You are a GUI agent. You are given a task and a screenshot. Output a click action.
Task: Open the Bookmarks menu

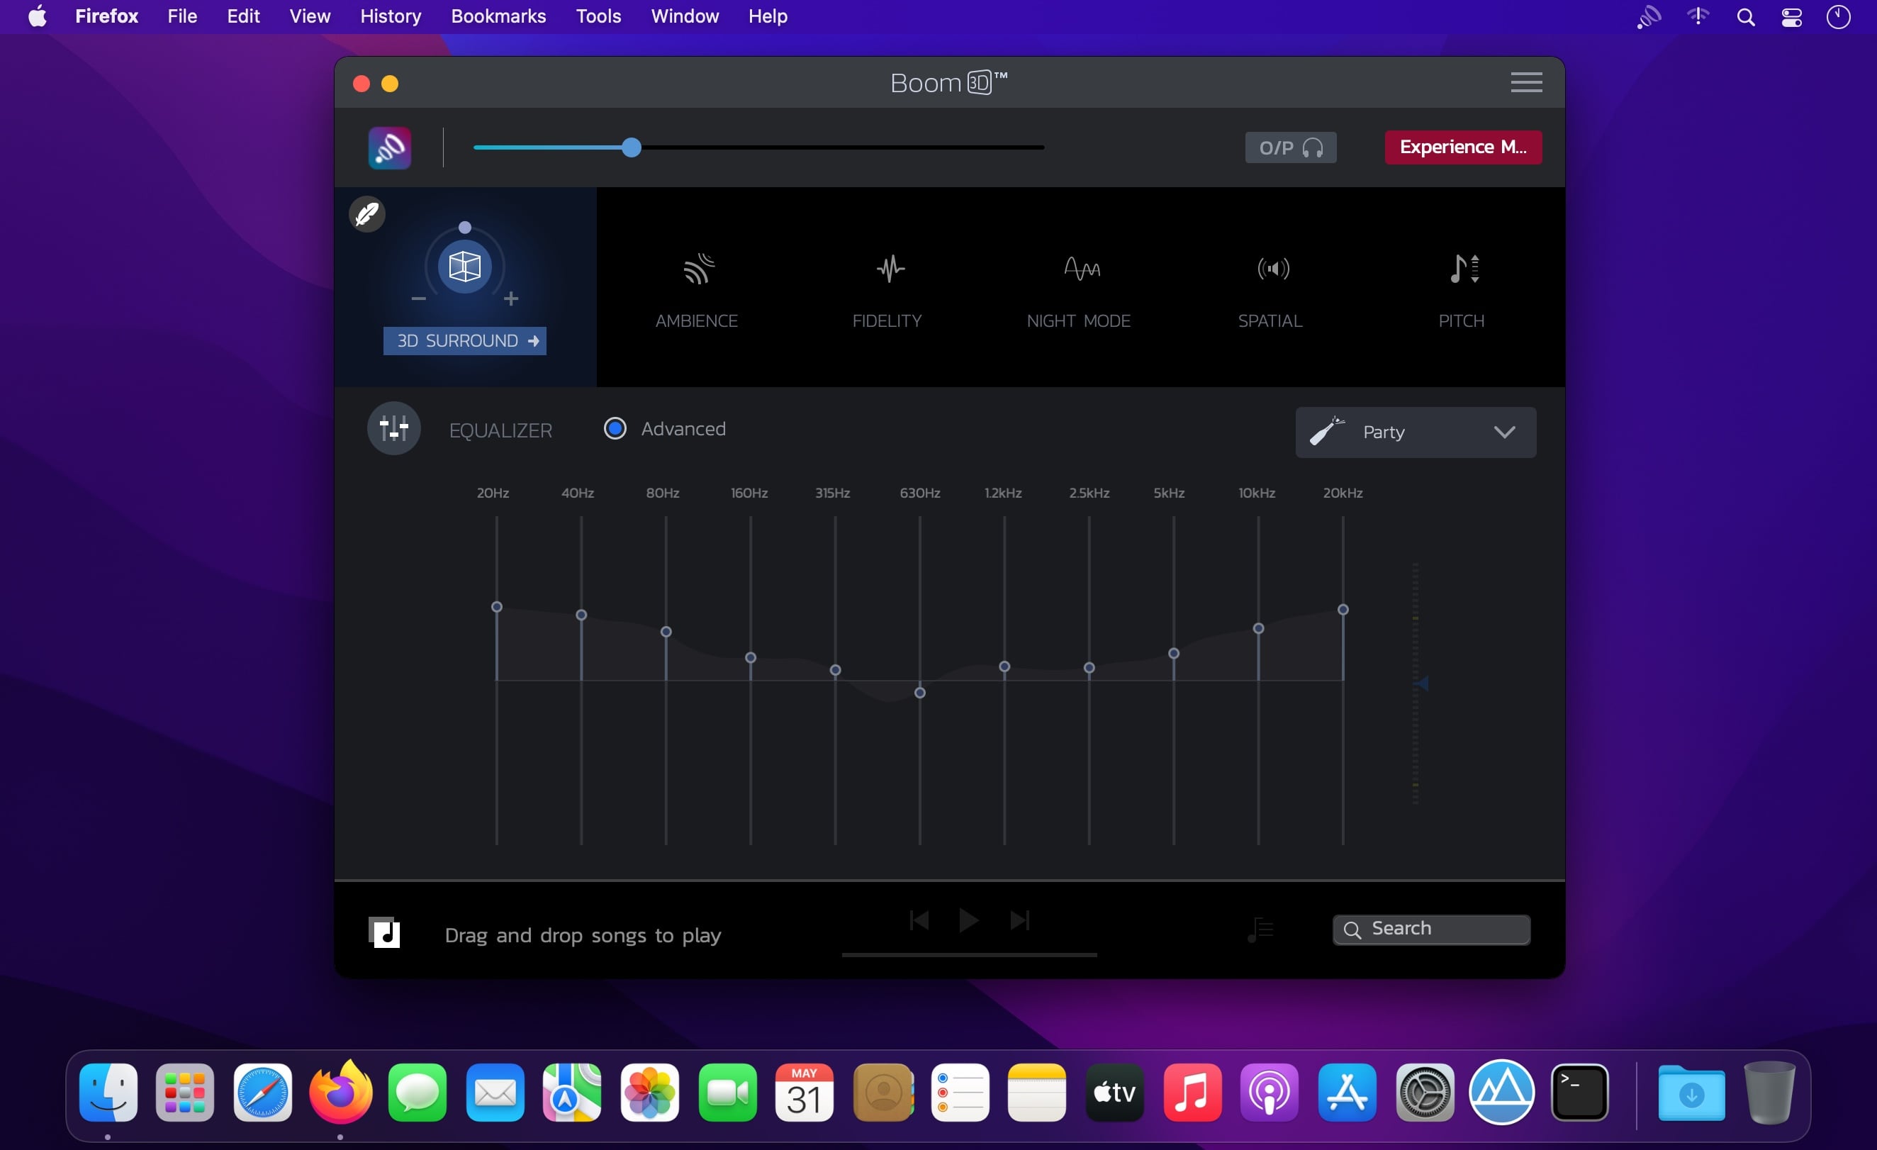(498, 16)
